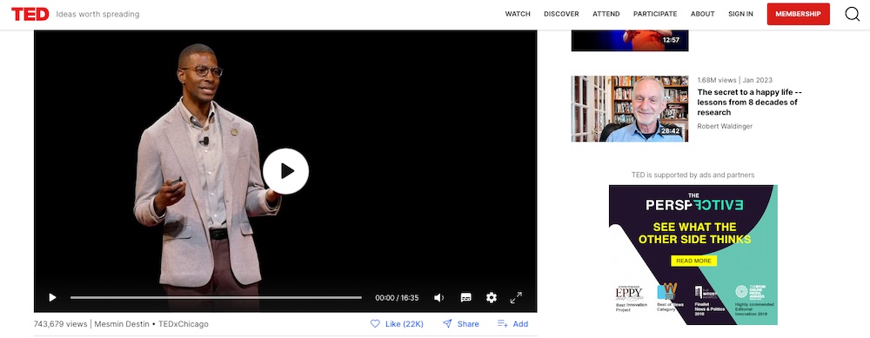This screenshot has width=870, height=338.
Task: Share the talk with the paper-plane icon
Action: (447, 323)
